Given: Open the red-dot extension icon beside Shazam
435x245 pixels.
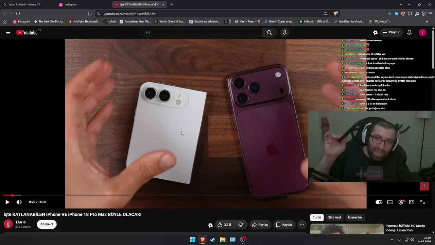Looking at the screenshot, I should click(403, 14).
